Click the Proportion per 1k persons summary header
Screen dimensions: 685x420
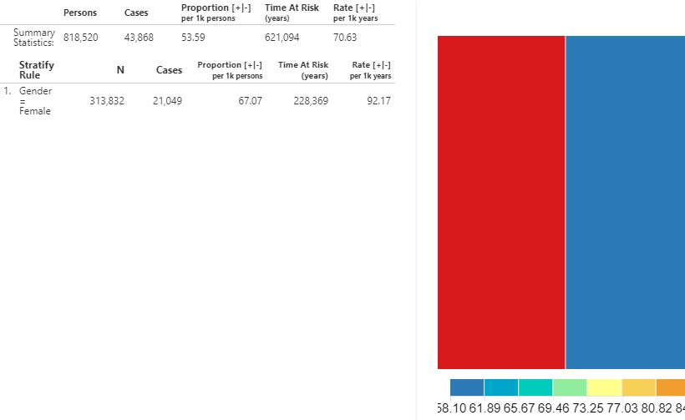coord(216,13)
